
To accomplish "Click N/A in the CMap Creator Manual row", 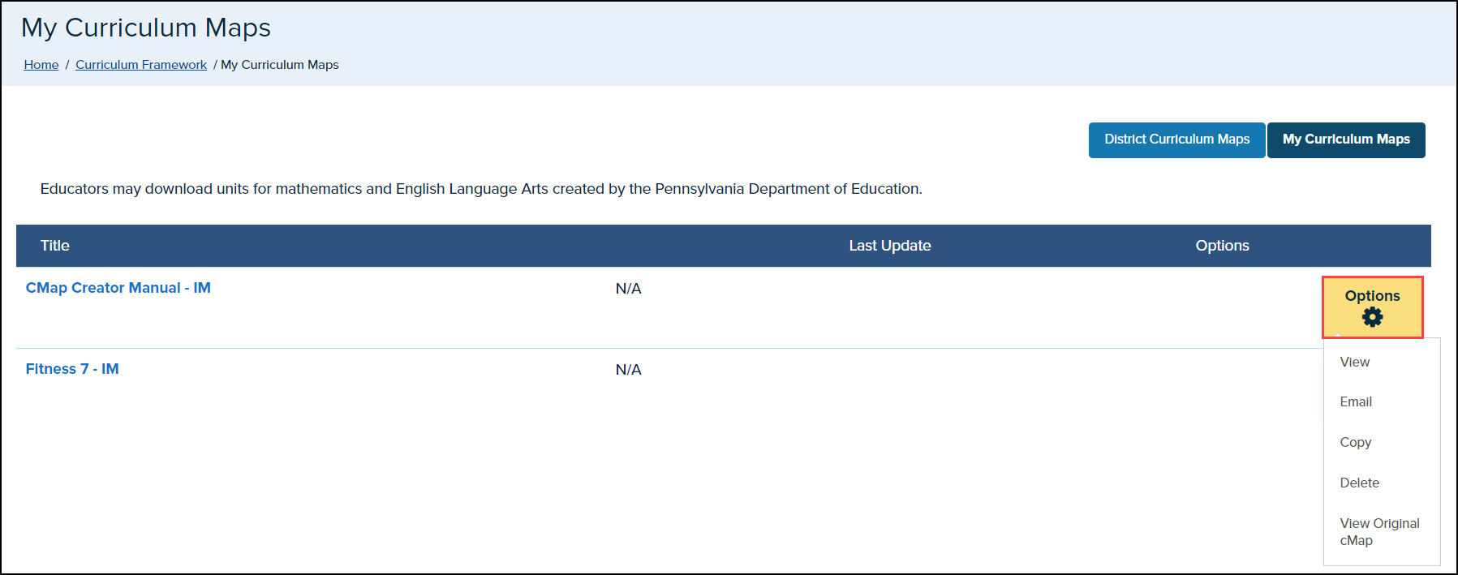I will point(628,289).
